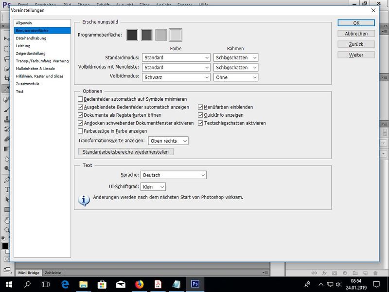Click the Photoshop taskbar icon
Viewport: 389px width, 292px height.
tap(195, 284)
